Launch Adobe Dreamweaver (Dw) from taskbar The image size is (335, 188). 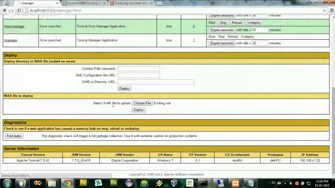pos(114,183)
